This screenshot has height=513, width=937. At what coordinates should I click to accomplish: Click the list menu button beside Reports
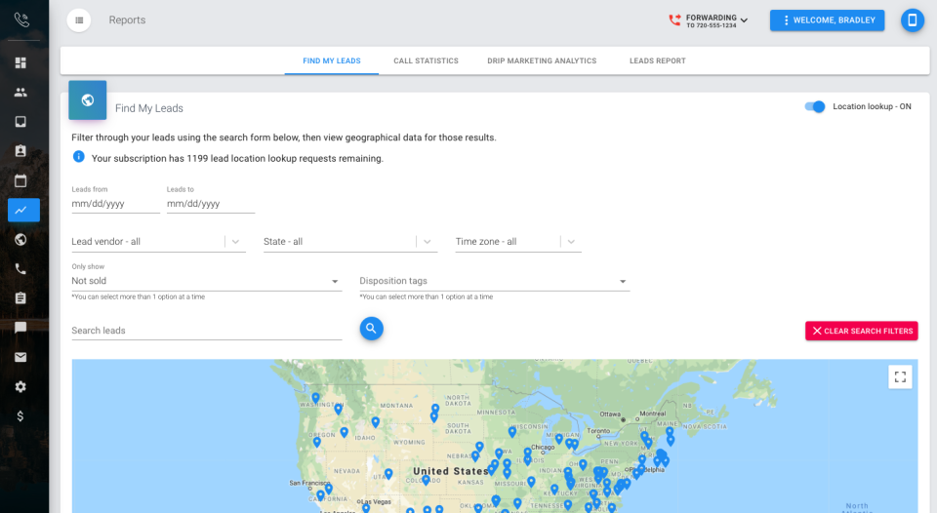tap(79, 20)
